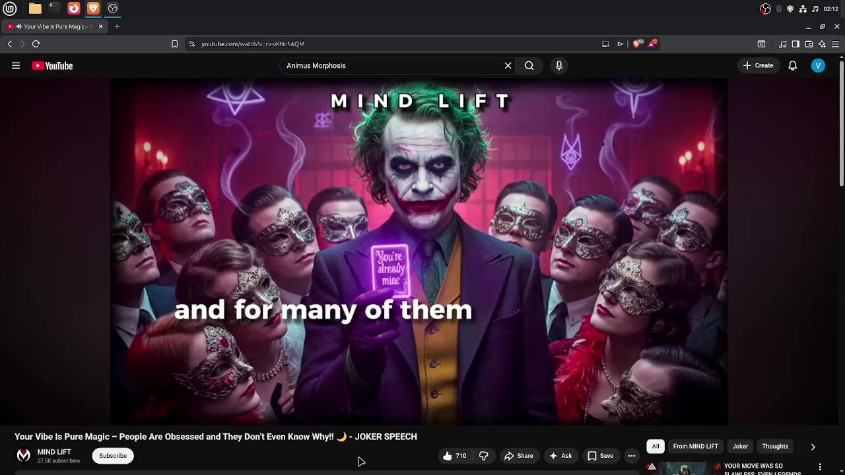Open the tab search toolbar icon
The height and width of the screenshot is (475, 845).
[x=761, y=44]
